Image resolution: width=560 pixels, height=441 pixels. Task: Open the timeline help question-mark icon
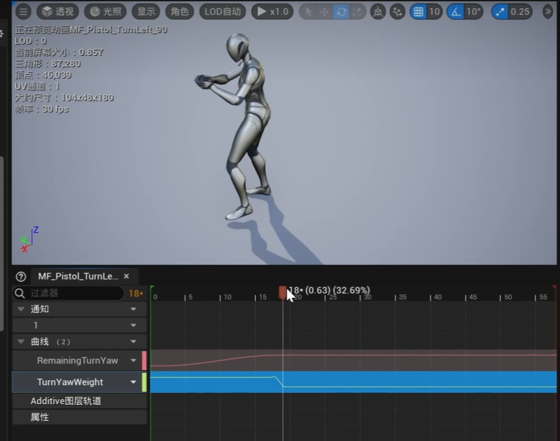21,276
